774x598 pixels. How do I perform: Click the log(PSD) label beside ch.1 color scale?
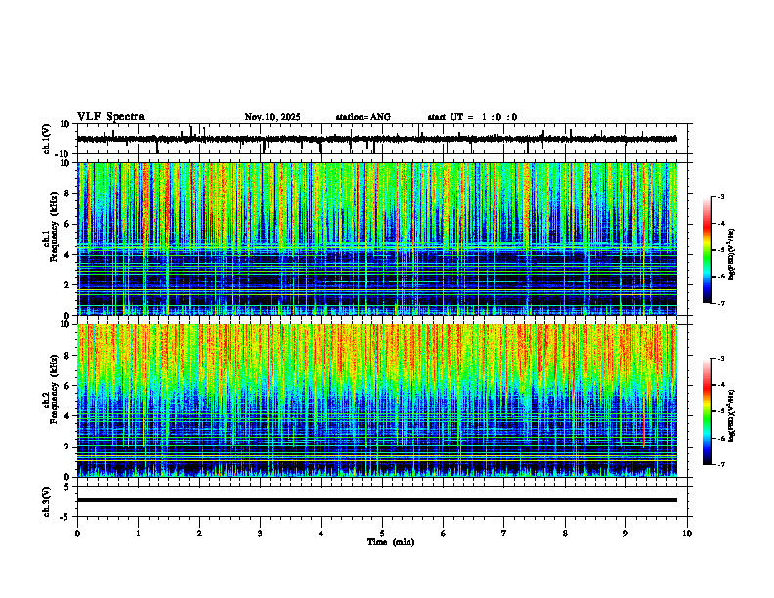coord(732,255)
